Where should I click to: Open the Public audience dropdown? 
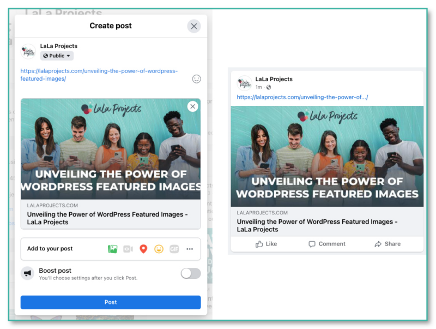tap(57, 56)
